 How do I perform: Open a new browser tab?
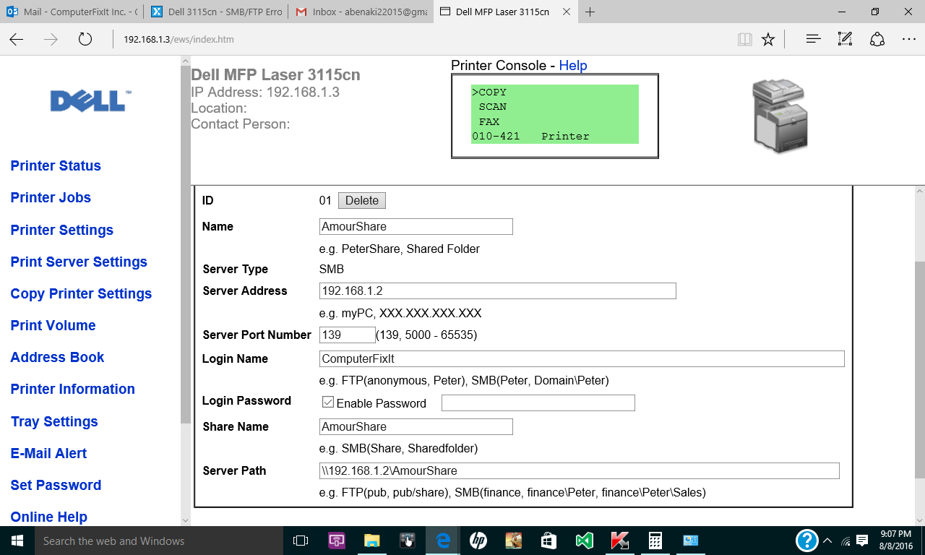pos(590,12)
